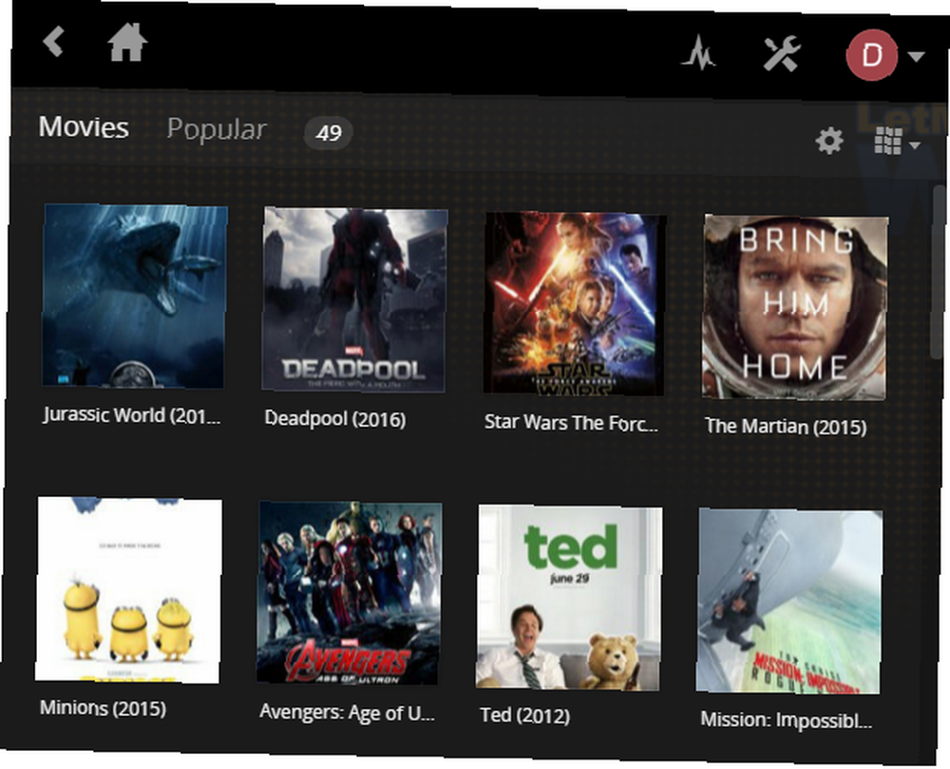Image resolution: width=950 pixels, height=769 pixels.
Task: Click the vertical scrollbar thumb
Action: (x=938, y=272)
